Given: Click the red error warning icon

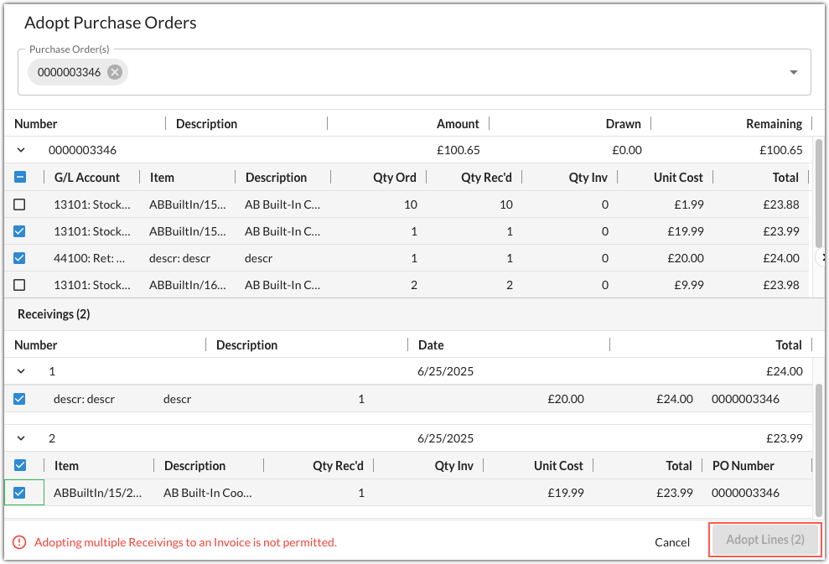Looking at the screenshot, I should click(x=19, y=542).
